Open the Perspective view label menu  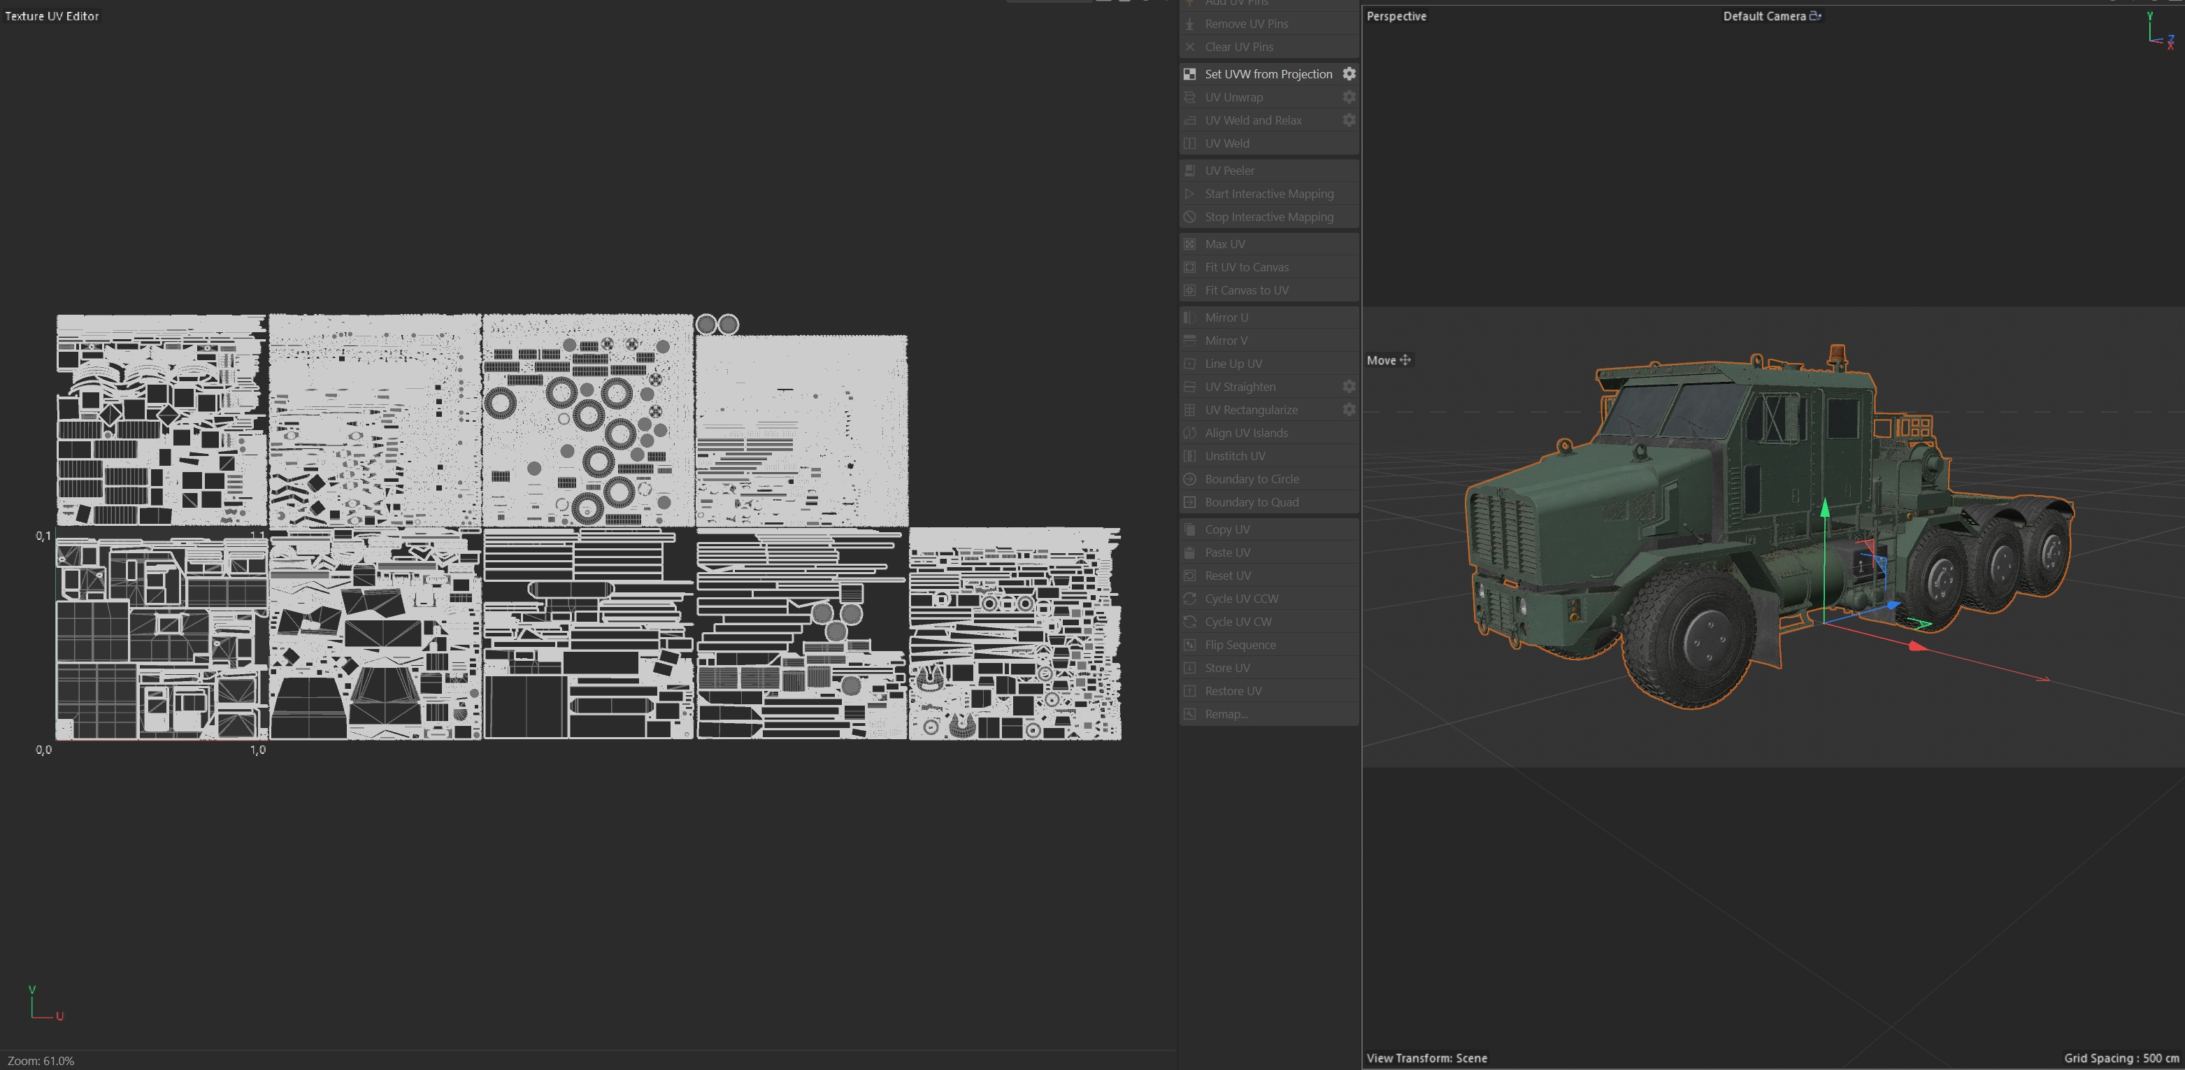point(1396,16)
